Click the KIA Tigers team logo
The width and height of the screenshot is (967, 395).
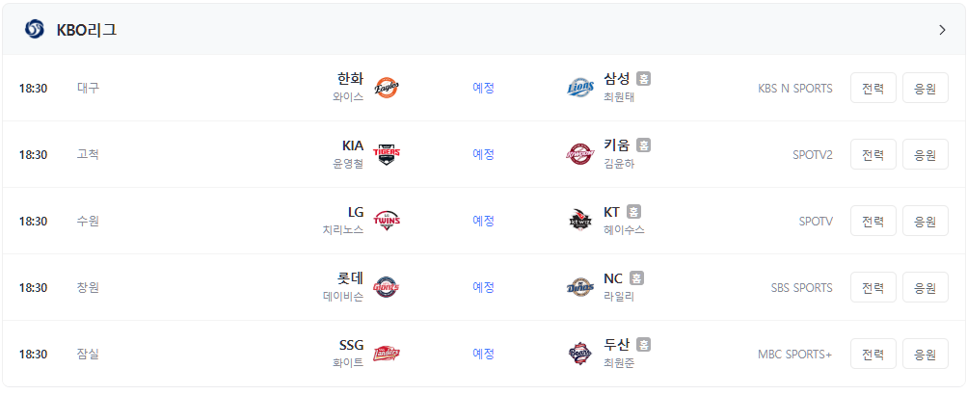pos(387,154)
